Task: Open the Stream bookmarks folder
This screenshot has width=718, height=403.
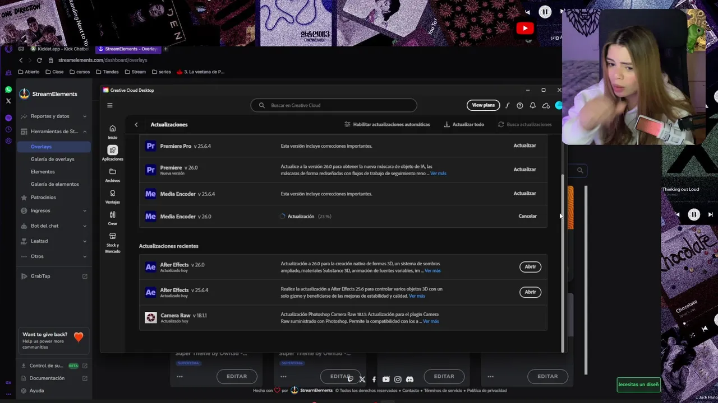Action: (x=135, y=72)
